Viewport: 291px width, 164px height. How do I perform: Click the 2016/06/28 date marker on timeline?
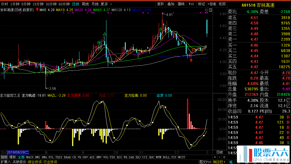18,152
